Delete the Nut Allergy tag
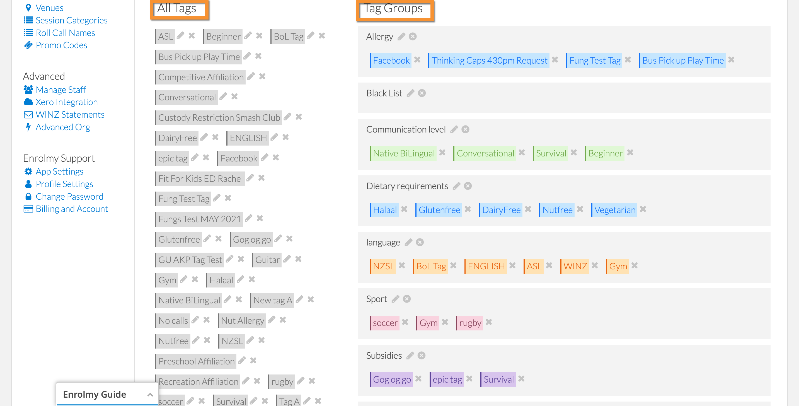Viewport: 799px width, 406px height. (283, 320)
